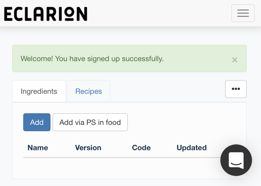Screen dimensions: 261x186
Task: Click the blank top navbar area
Action: pyautogui.click(x=159, y=13)
